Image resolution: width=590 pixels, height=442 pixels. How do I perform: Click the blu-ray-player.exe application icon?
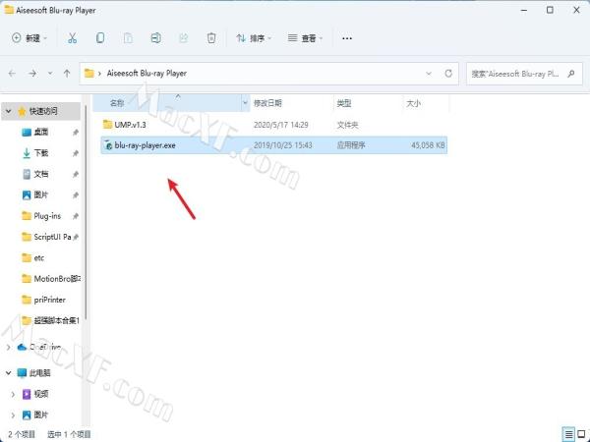coord(108,145)
